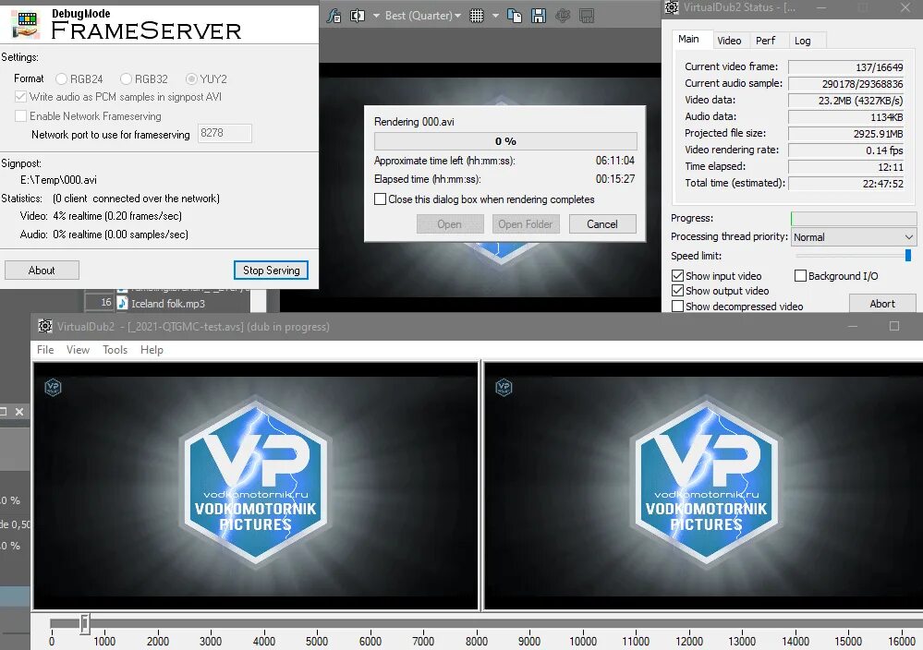Click Total time estimated value 22:47:52
Viewport: 923px width, 650px height.
[x=847, y=184]
